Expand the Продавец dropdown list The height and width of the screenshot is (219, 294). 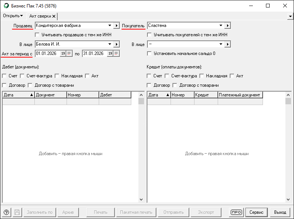[110, 25]
